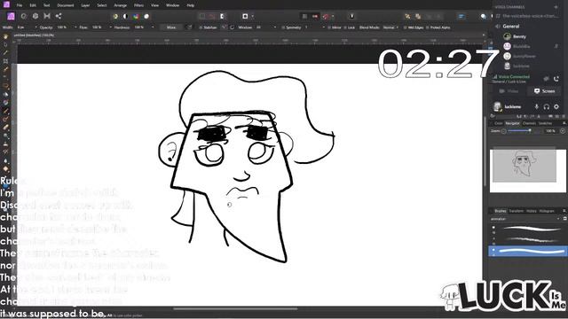Open Discord user settings gear

coord(556,106)
